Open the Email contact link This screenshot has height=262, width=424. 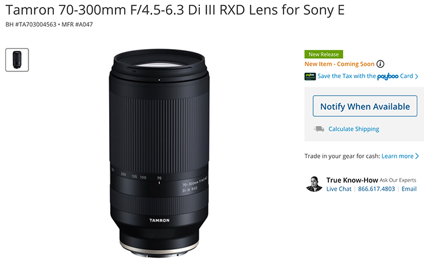point(409,189)
